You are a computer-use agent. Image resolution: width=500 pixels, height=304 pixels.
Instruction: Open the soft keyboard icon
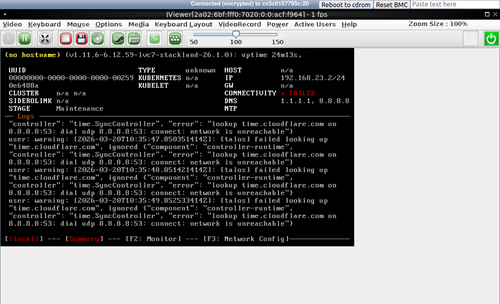[134, 38]
